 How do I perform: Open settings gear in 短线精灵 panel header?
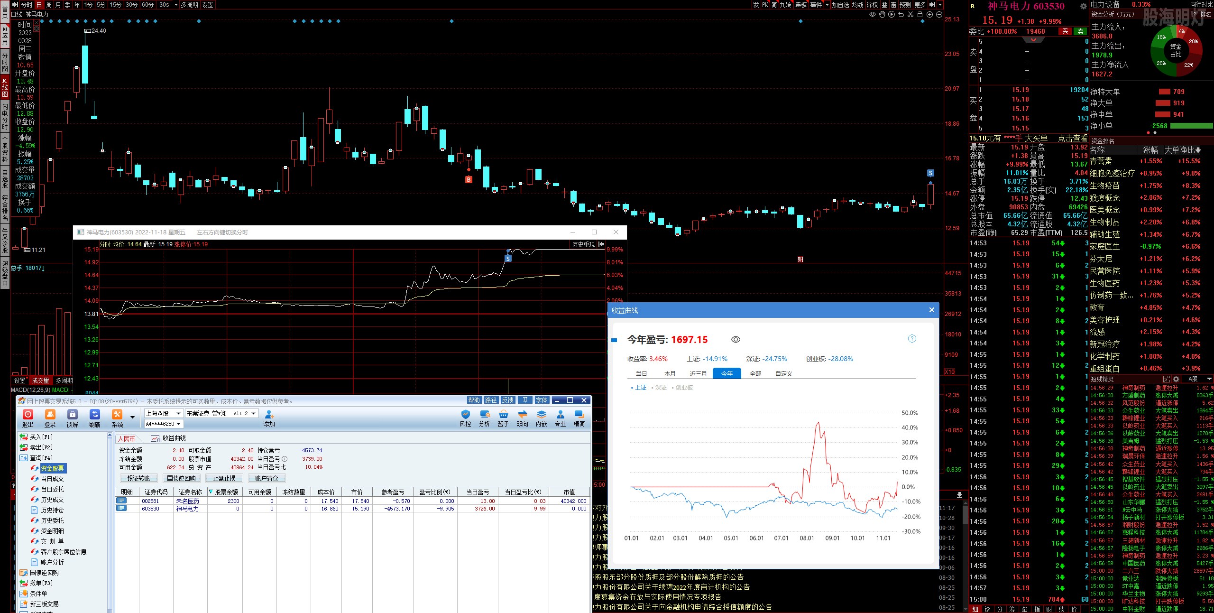pos(1176,379)
